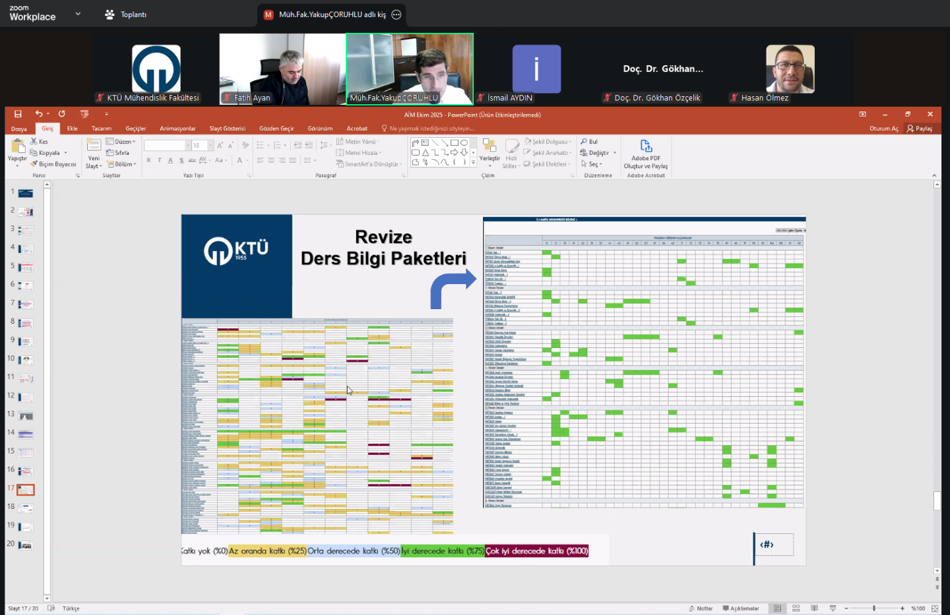Click the Paylaş share button

pyautogui.click(x=920, y=129)
